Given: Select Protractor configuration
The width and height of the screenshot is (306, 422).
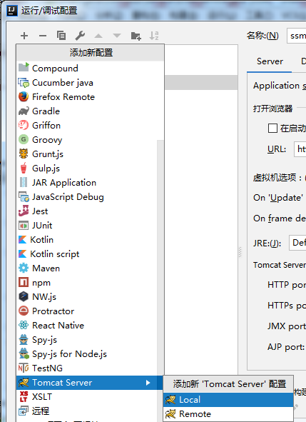Looking at the screenshot, I should click(87, 311).
